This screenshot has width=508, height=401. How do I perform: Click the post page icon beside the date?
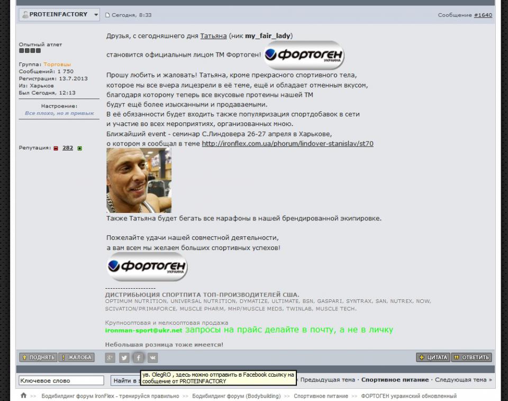pyautogui.click(x=107, y=15)
